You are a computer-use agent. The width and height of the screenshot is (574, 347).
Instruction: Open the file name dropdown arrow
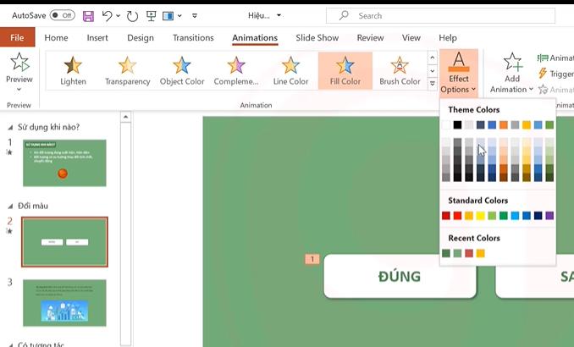tap(279, 15)
